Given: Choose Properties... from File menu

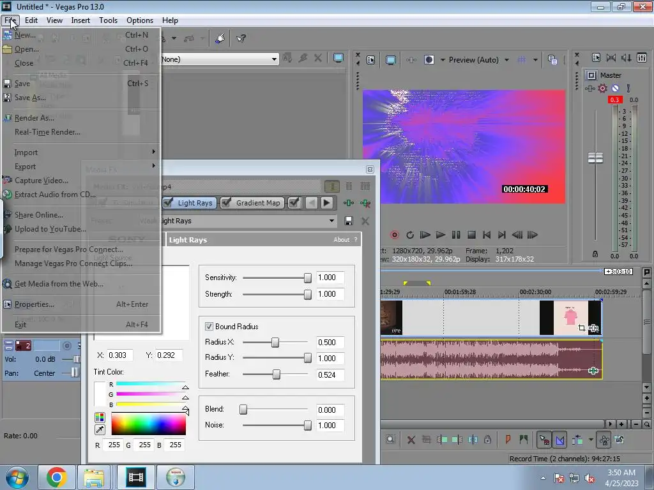Looking at the screenshot, I should pos(80,304).
